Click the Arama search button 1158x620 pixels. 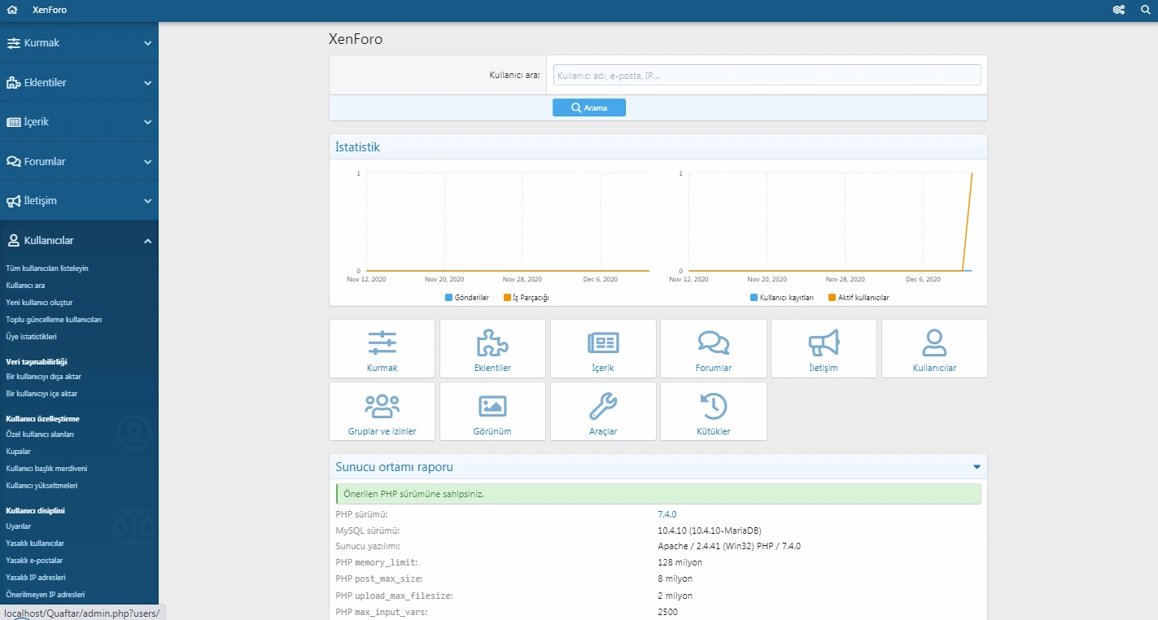tap(589, 107)
